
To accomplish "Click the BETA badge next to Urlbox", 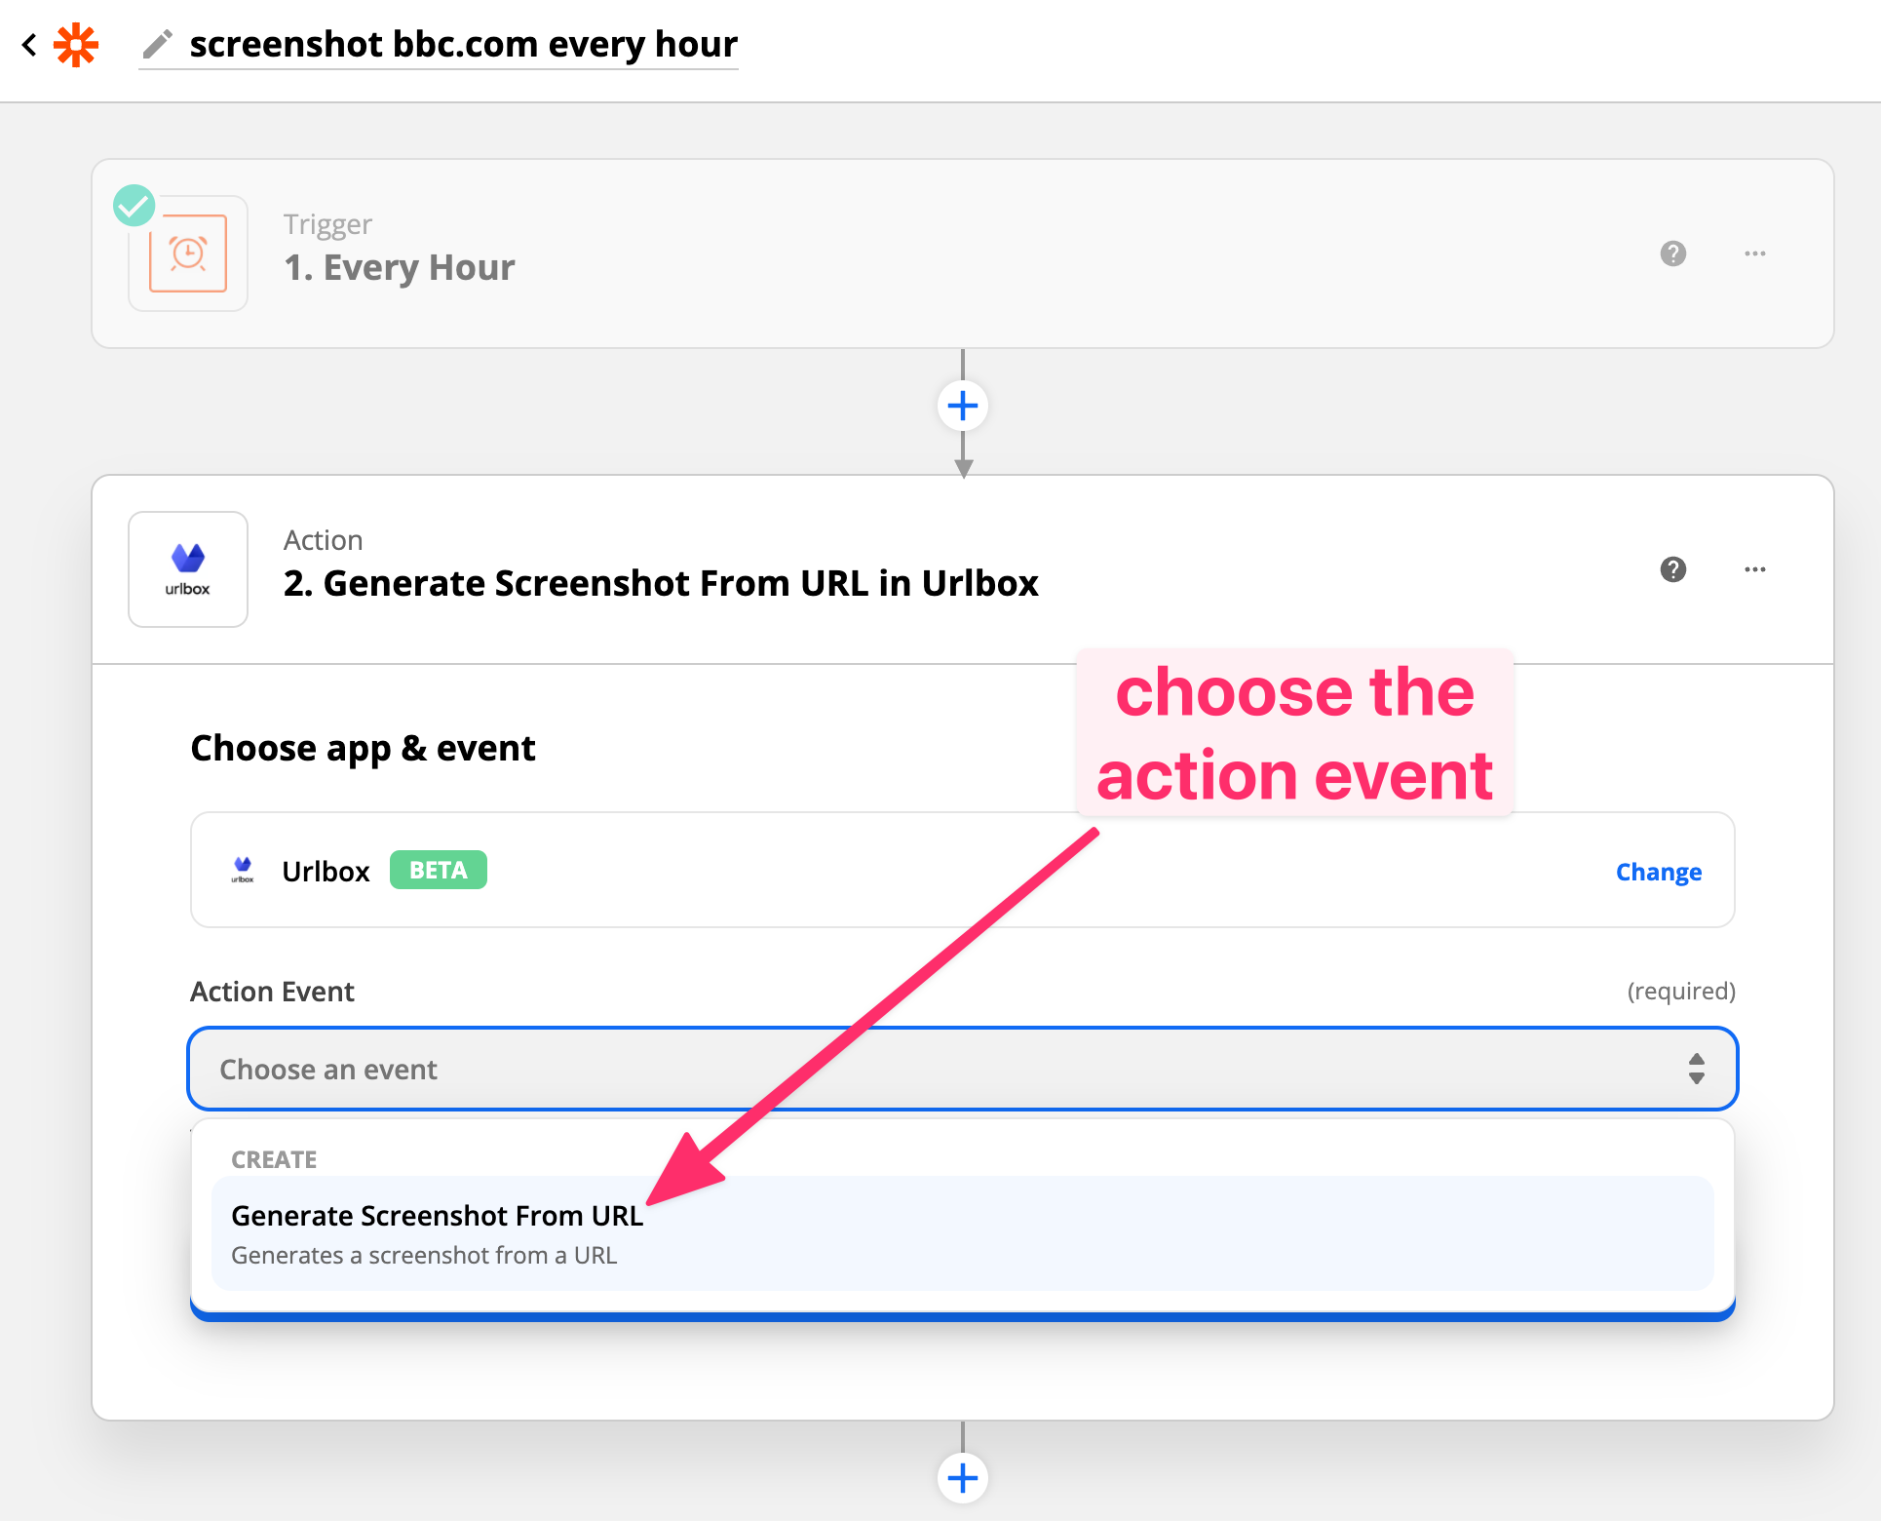I will click(x=438, y=870).
